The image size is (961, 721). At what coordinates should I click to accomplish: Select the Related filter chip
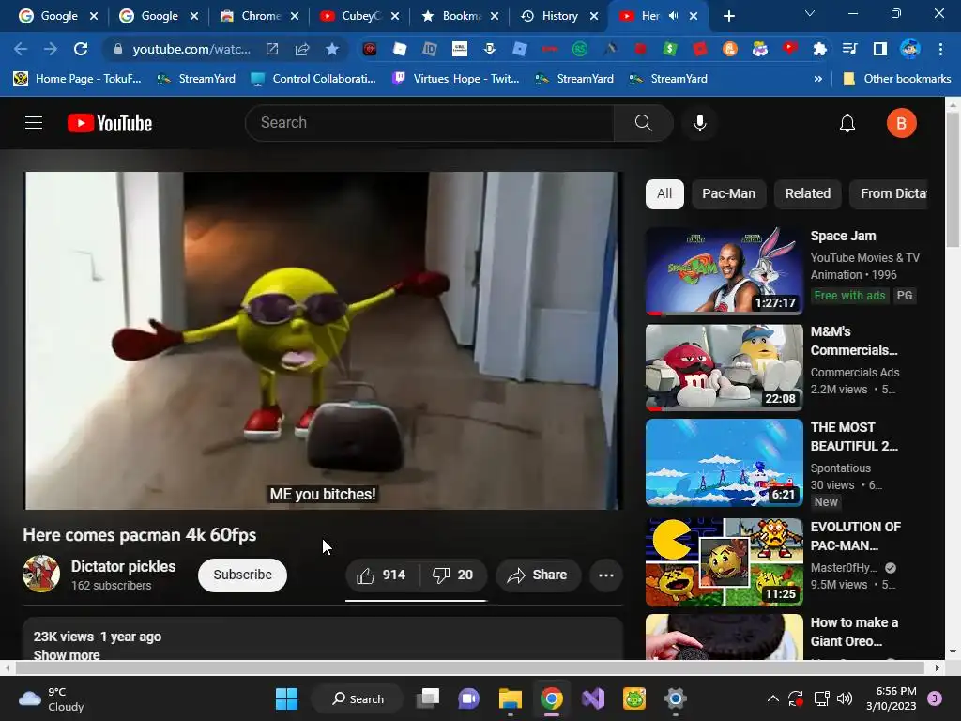point(807,193)
